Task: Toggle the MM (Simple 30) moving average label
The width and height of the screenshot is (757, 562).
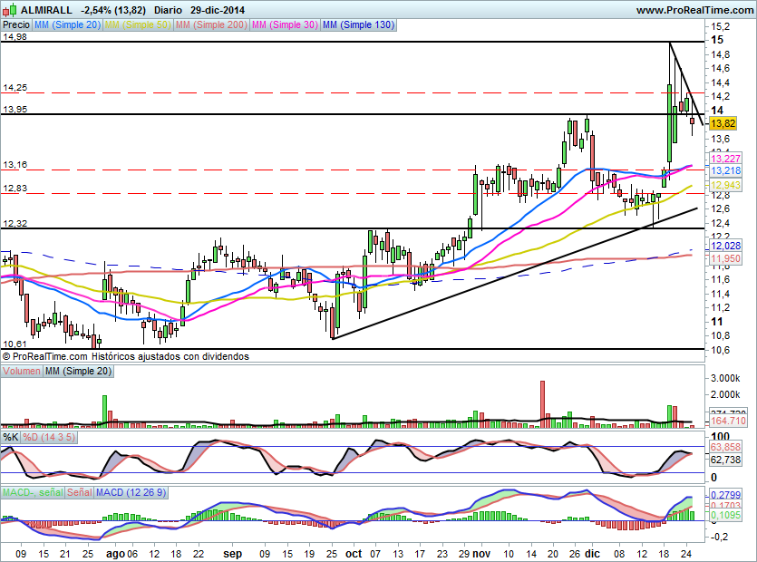Action: pos(285,25)
